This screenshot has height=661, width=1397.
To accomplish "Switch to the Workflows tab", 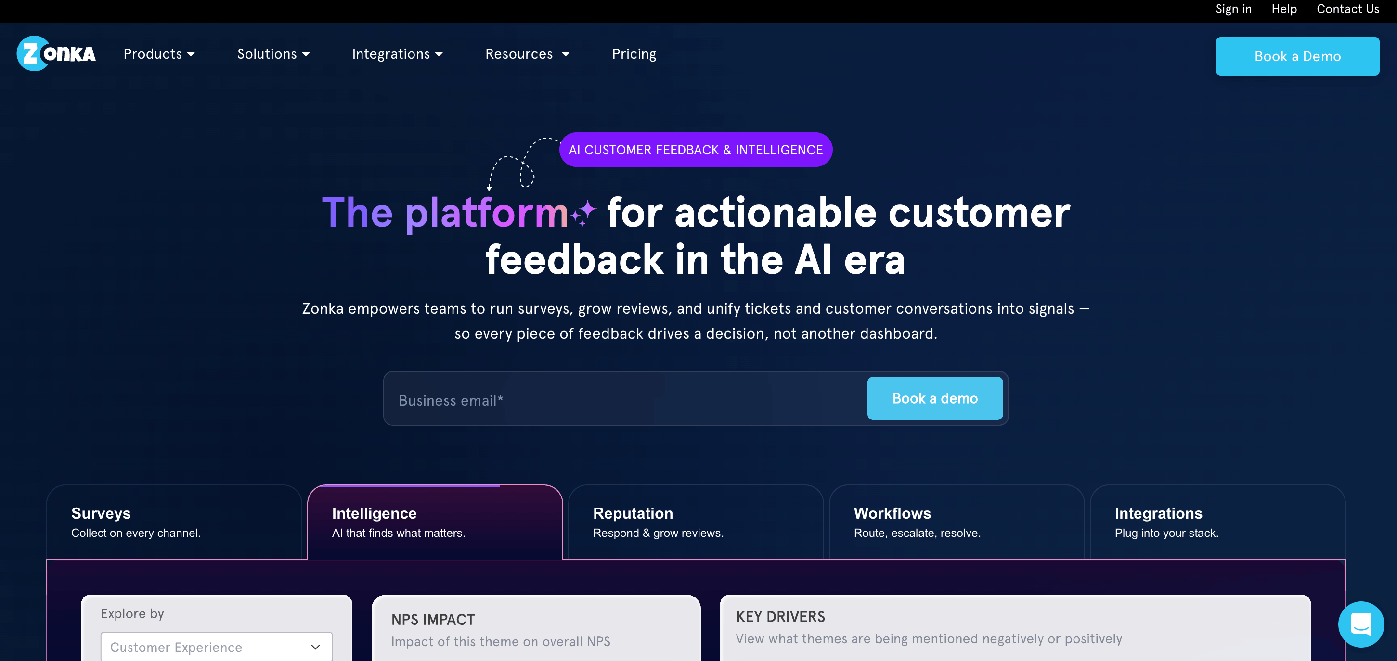I will click(x=957, y=522).
